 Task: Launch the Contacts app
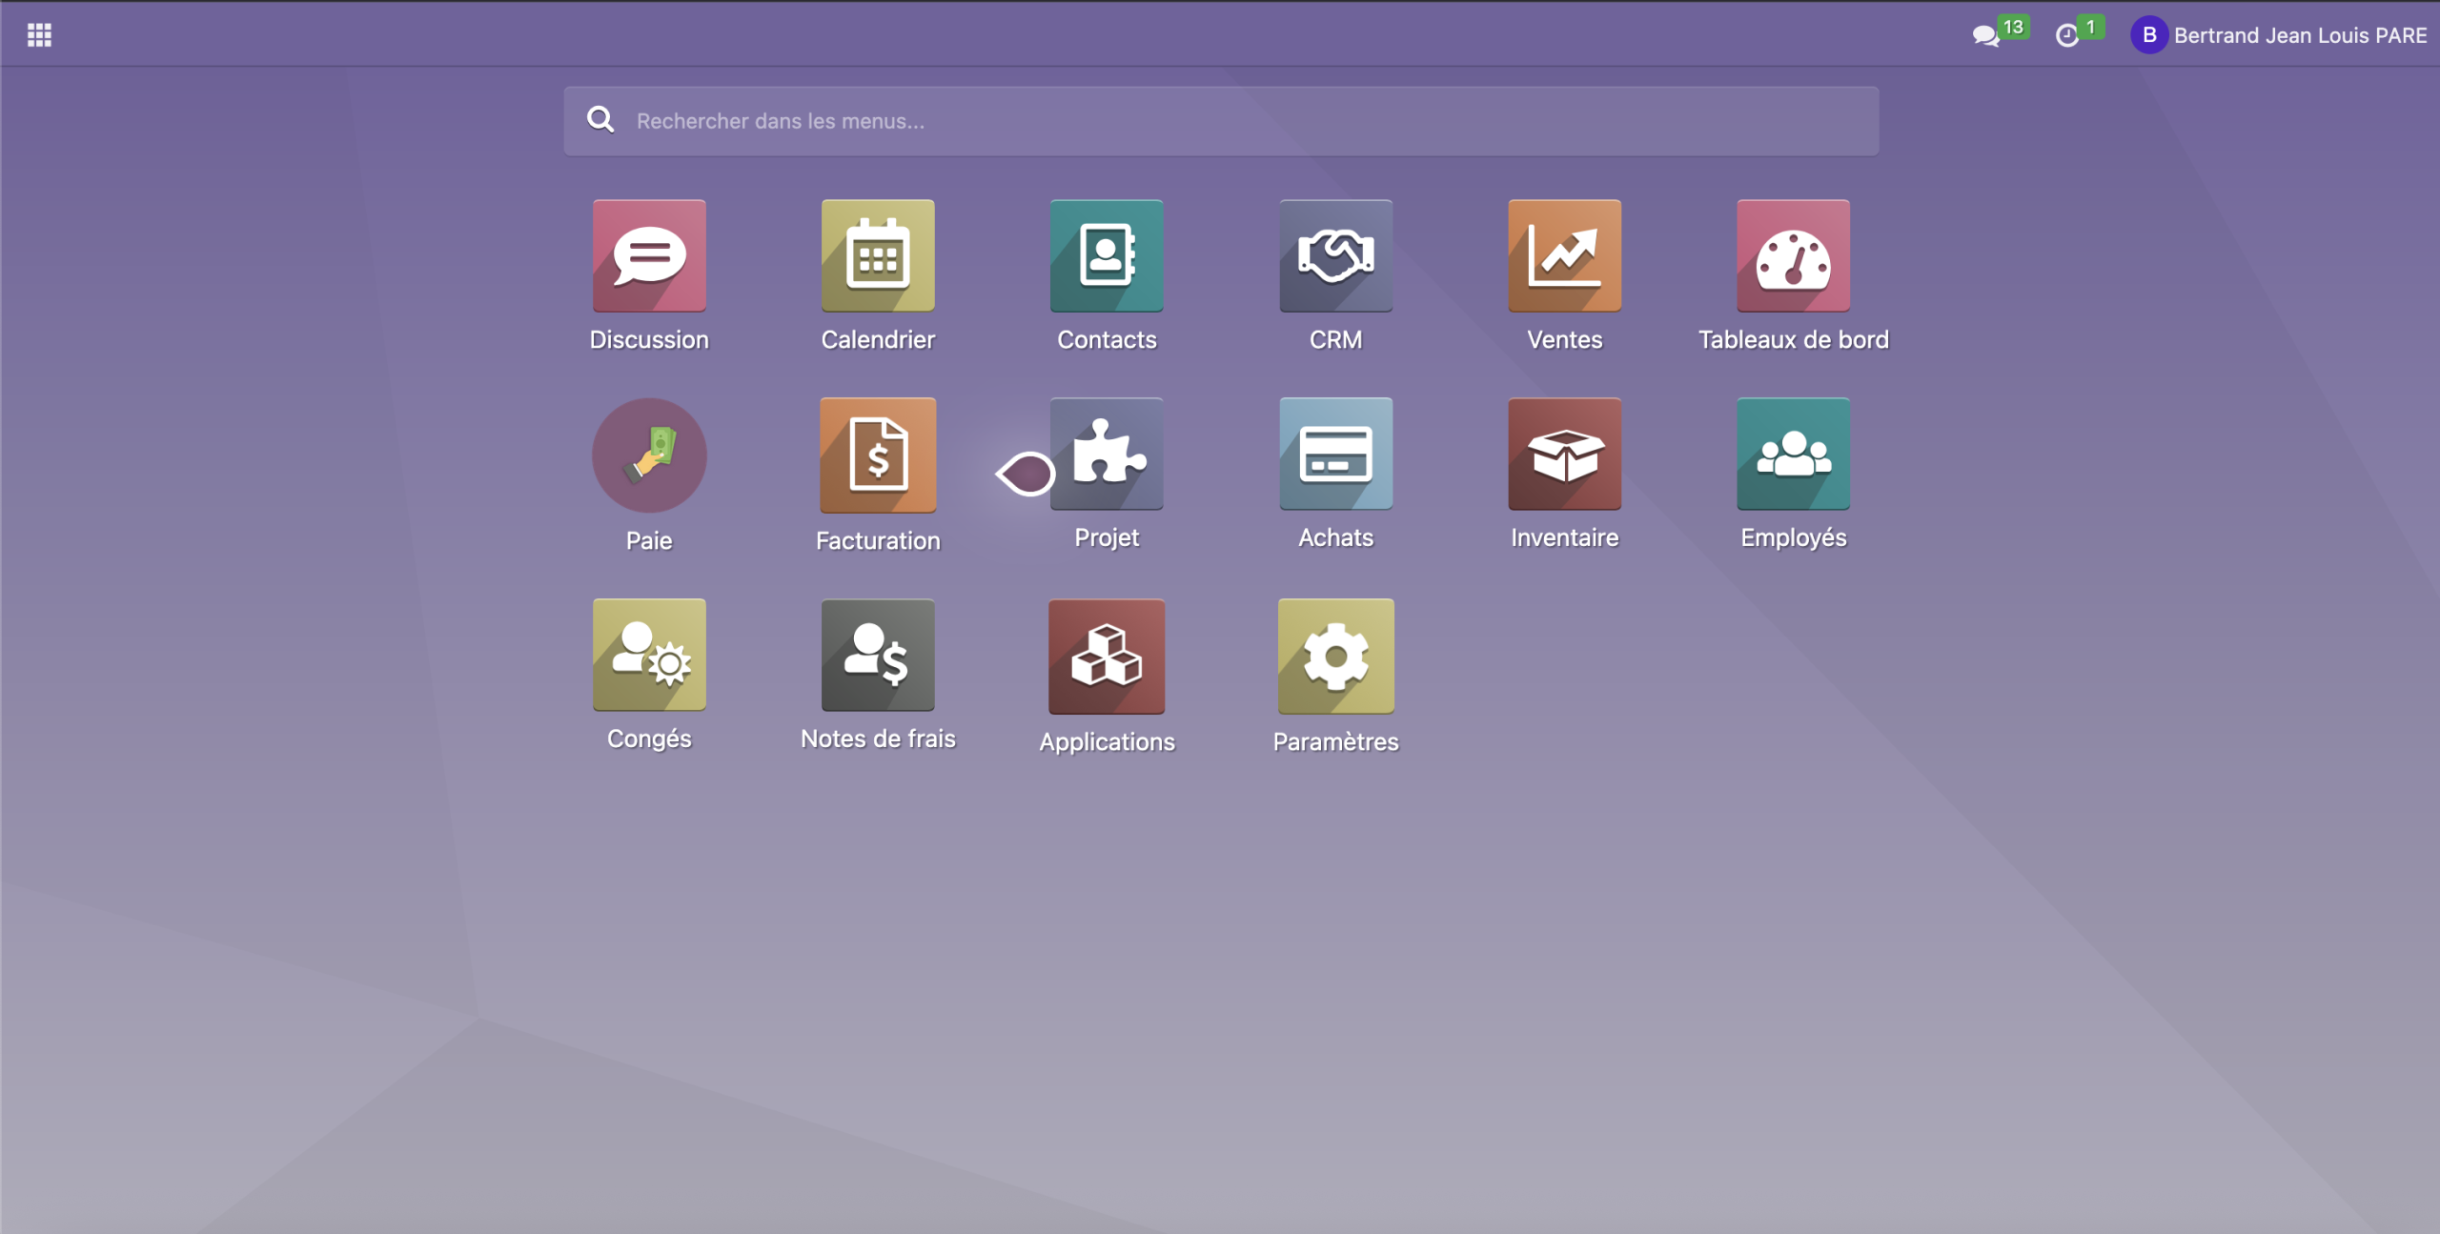(x=1107, y=255)
